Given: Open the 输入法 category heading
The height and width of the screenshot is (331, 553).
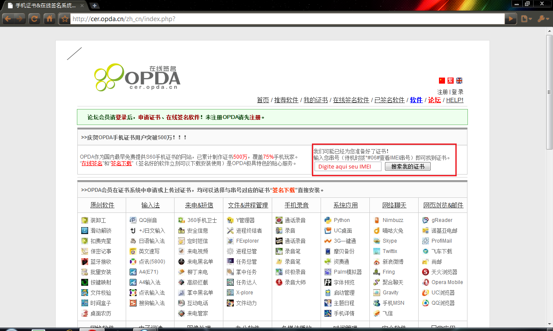Looking at the screenshot, I should [x=150, y=205].
